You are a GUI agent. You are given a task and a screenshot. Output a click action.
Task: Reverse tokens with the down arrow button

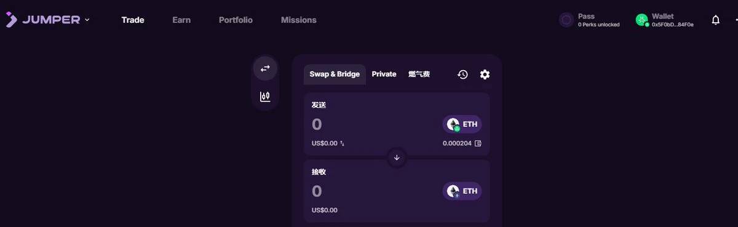click(x=397, y=157)
